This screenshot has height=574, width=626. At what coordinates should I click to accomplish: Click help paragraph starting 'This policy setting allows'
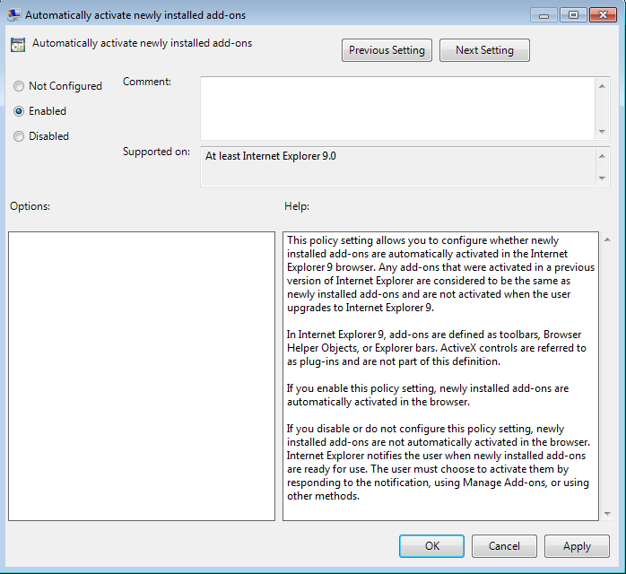point(440,274)
